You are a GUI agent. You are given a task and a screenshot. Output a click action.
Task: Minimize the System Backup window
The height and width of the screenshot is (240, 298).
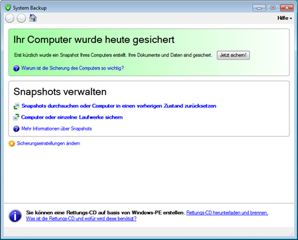tap(259, 8)
